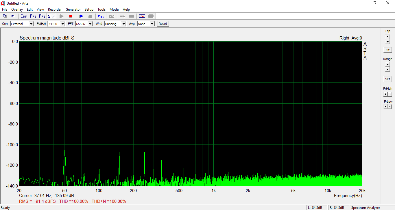Open the View menu
This screenshot has width=395, height=210.
coord(40,10)
